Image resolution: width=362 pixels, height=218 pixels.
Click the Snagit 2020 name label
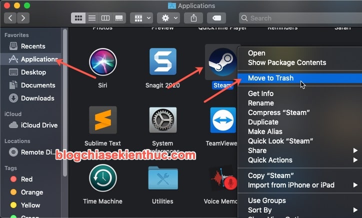click(162, 85)
